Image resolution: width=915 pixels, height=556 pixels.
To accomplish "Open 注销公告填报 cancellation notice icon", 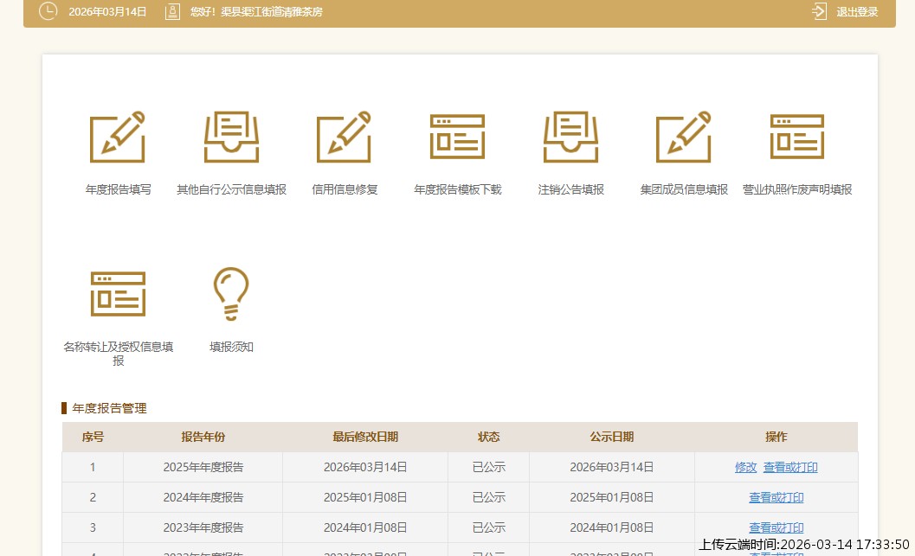I will point(570,137).
